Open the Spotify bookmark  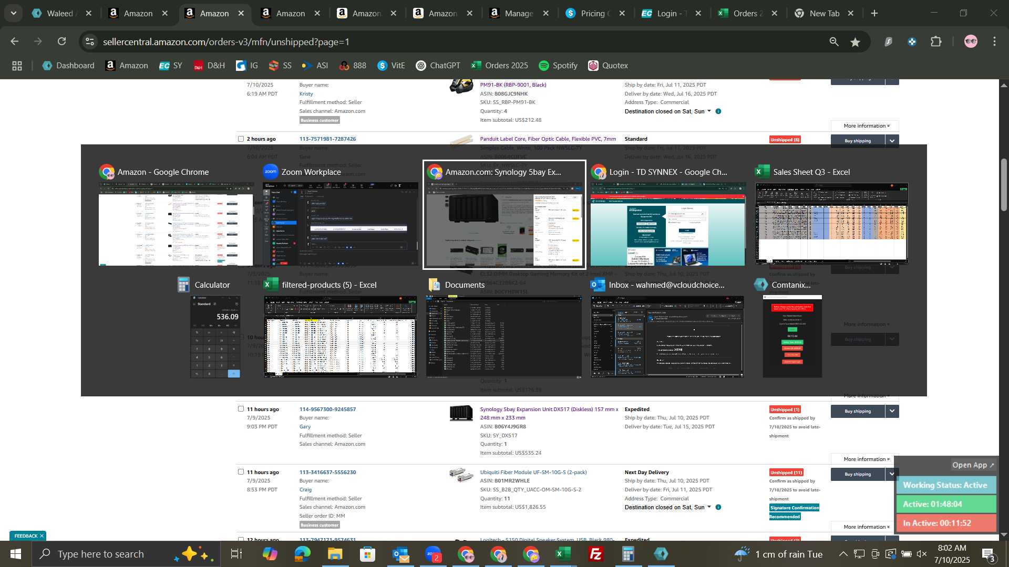click(x=558, y=66)
